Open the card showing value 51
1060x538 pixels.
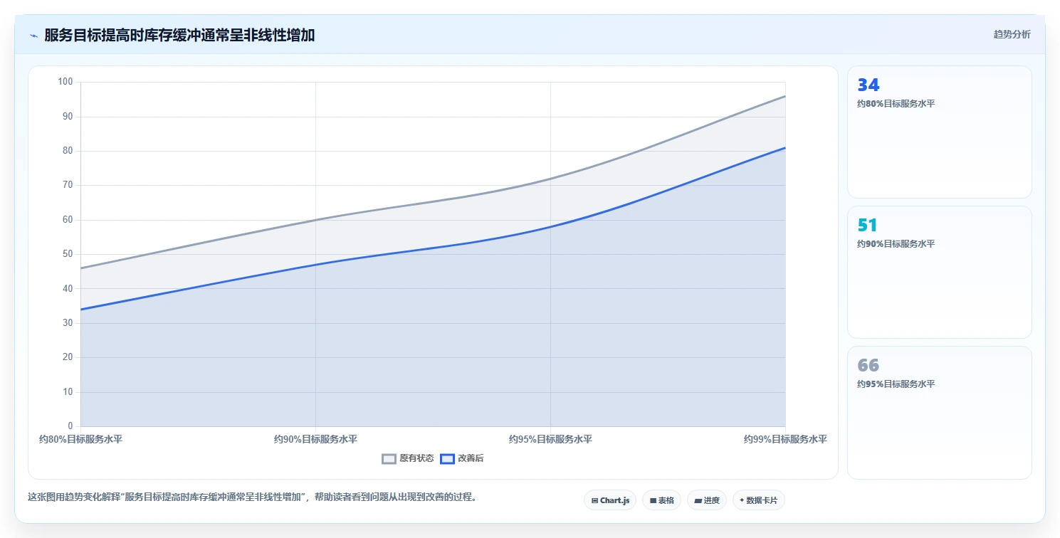939,272
